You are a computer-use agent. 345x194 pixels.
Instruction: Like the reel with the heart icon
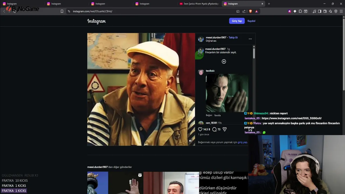[200, 129]
